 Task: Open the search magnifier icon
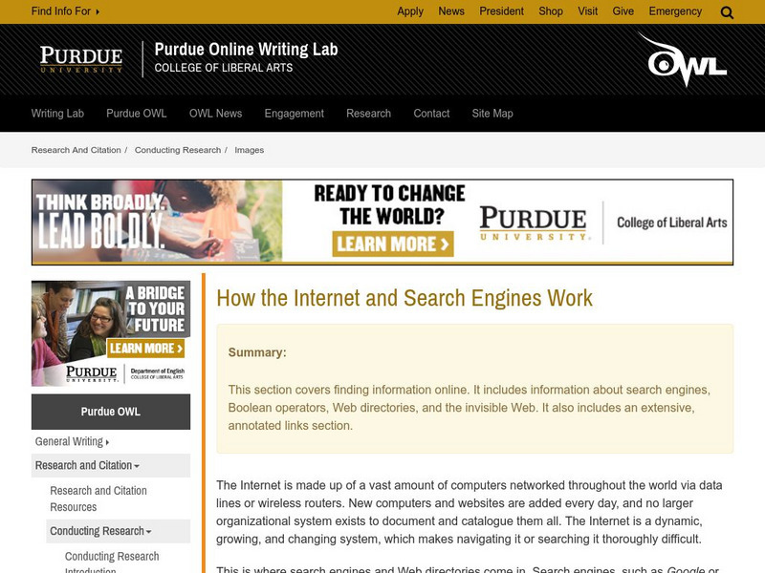(x=727, y=12)
